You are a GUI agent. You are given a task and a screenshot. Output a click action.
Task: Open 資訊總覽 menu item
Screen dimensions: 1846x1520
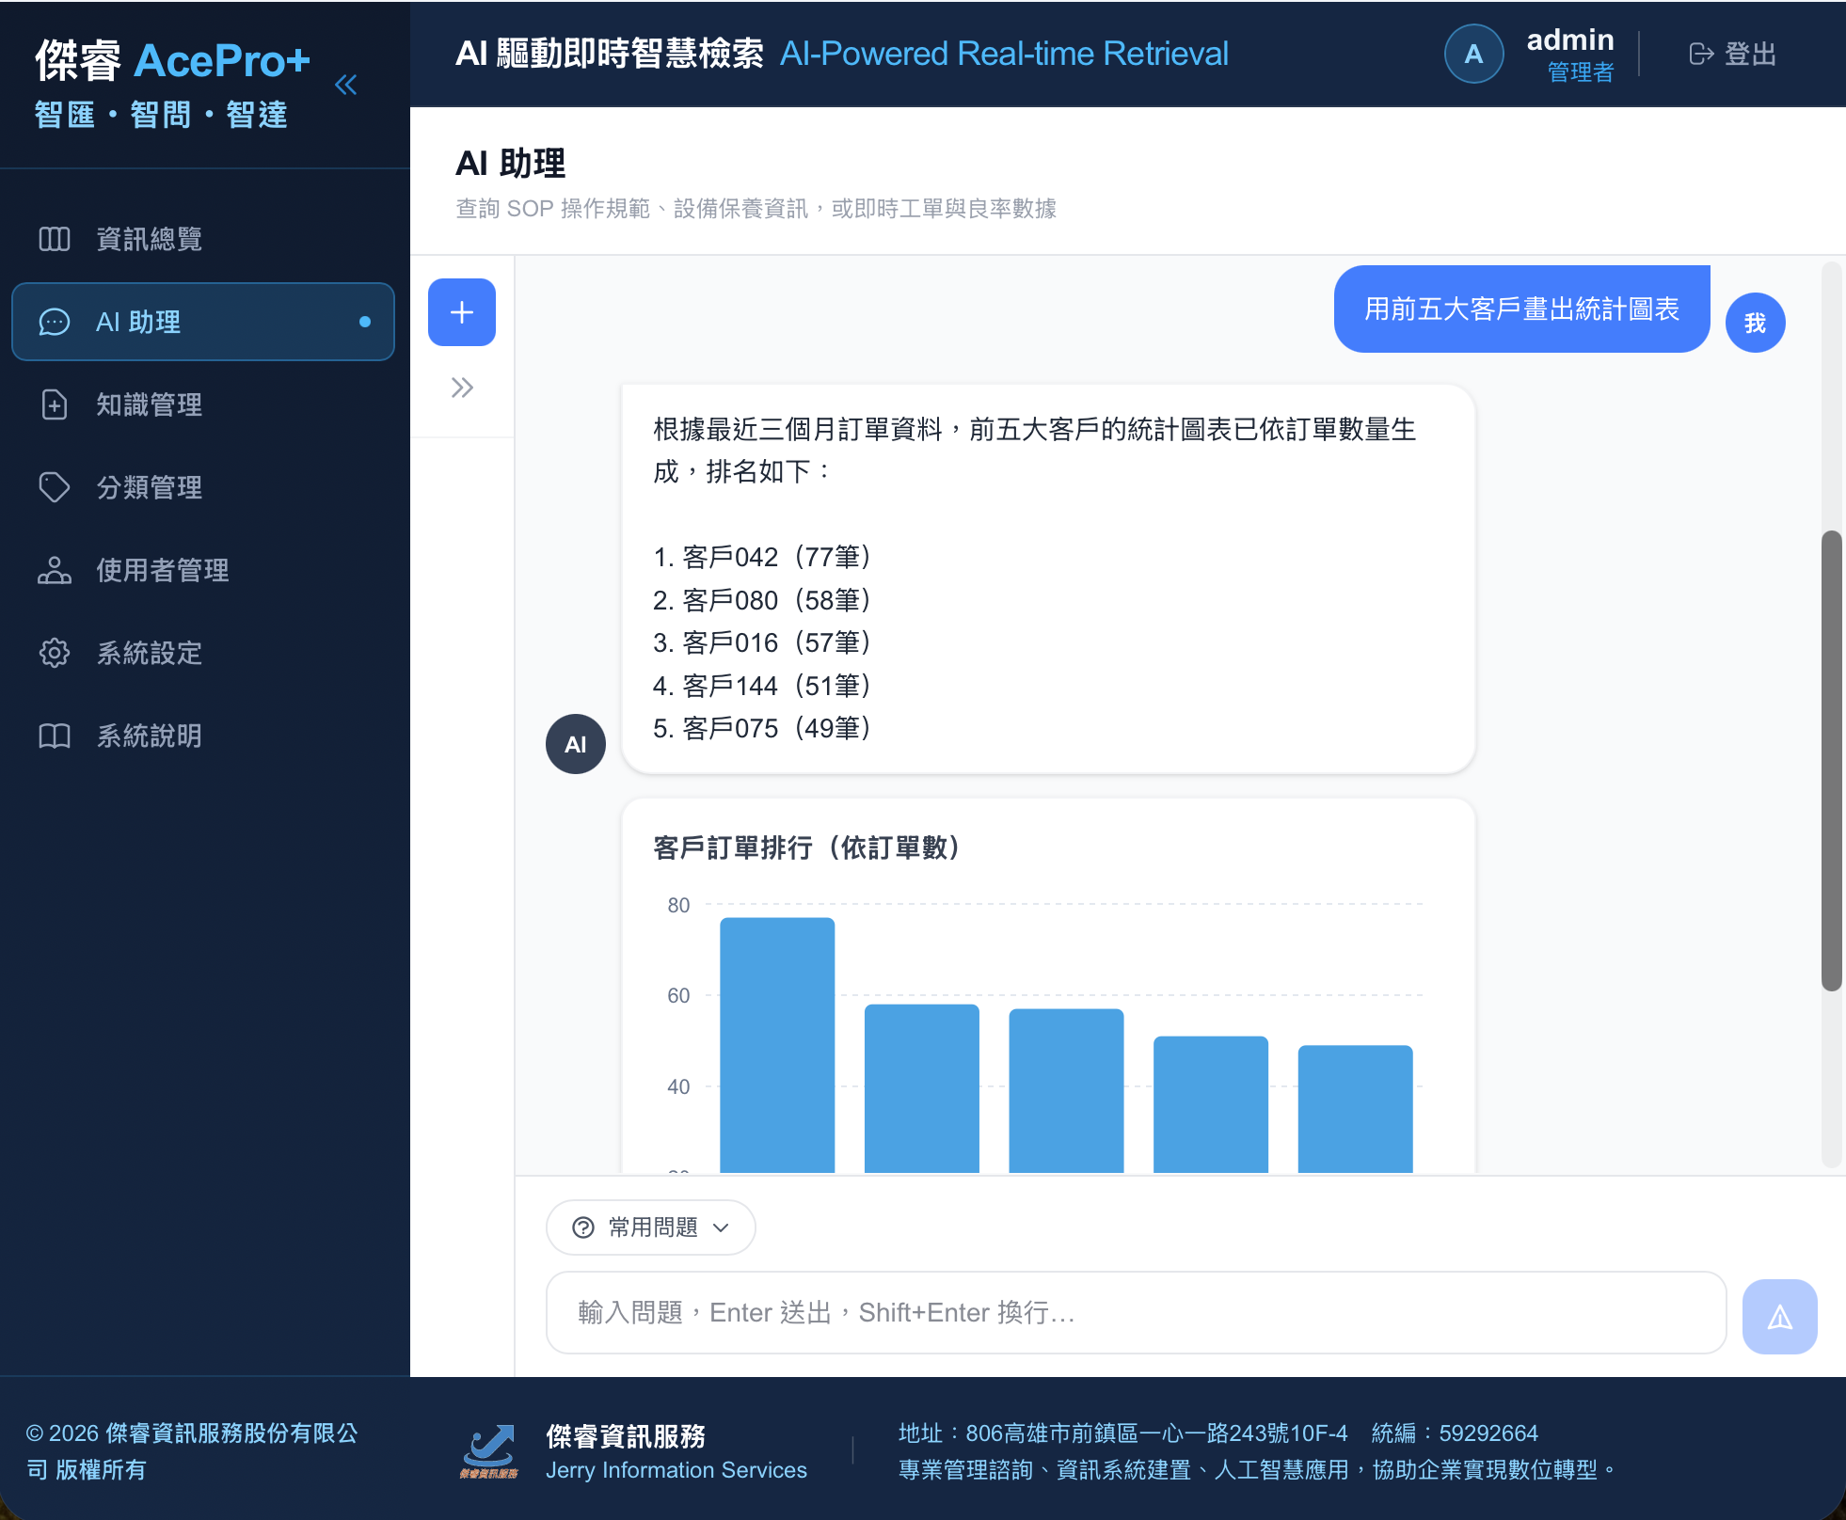coord(203,239)
